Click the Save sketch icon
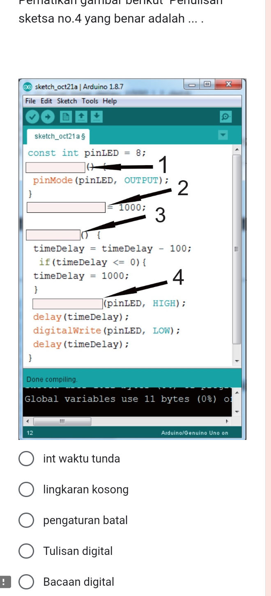The width and height of the screenshot is (271, 596). tap(96, 117)
